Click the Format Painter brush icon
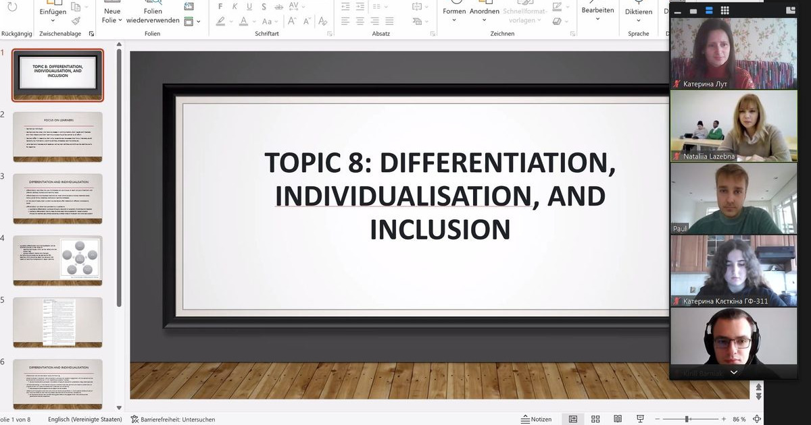Image resolution: width=811 pixels, height=425 pixels. [x=76, y=22]
